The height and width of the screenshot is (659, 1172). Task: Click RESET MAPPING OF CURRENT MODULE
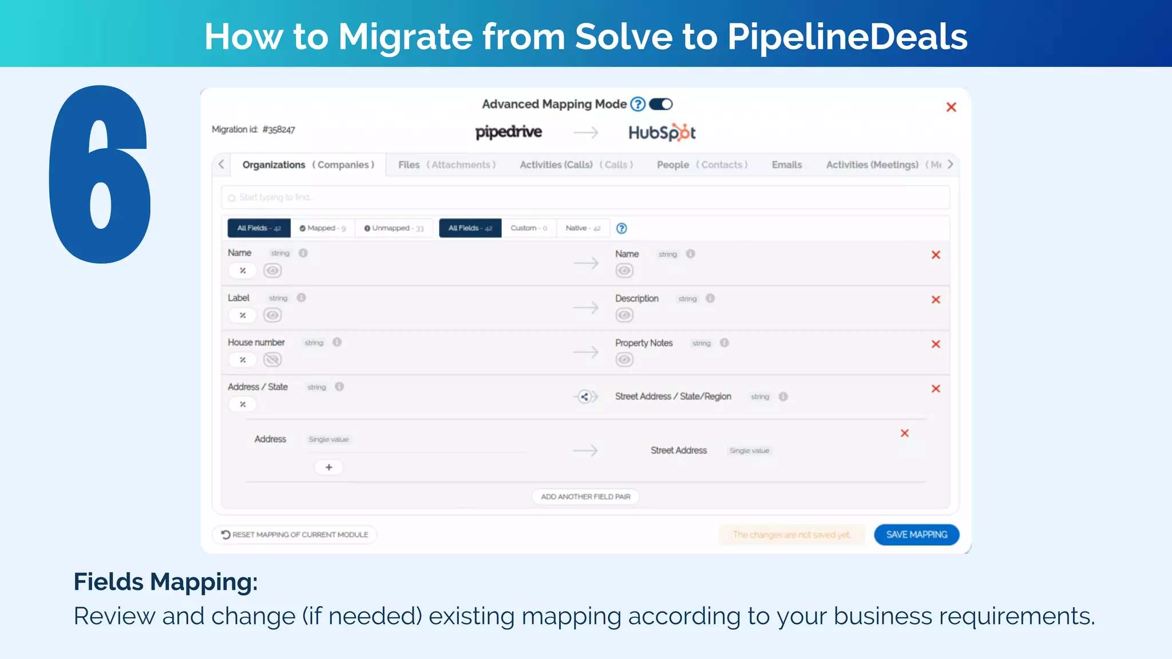pyautogui.click(x=295, y=534)
